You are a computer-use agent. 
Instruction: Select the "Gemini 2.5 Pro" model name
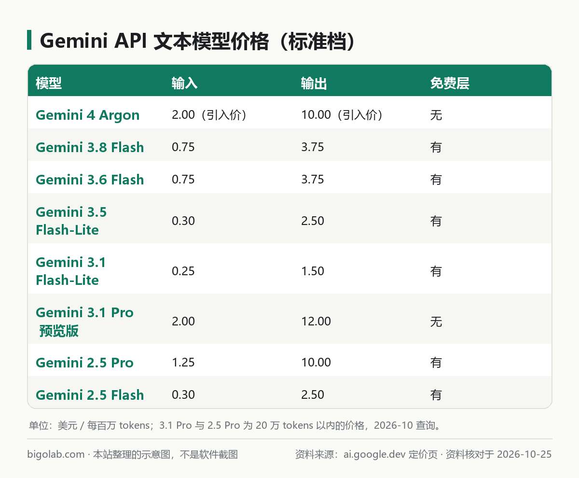point(84,363)
